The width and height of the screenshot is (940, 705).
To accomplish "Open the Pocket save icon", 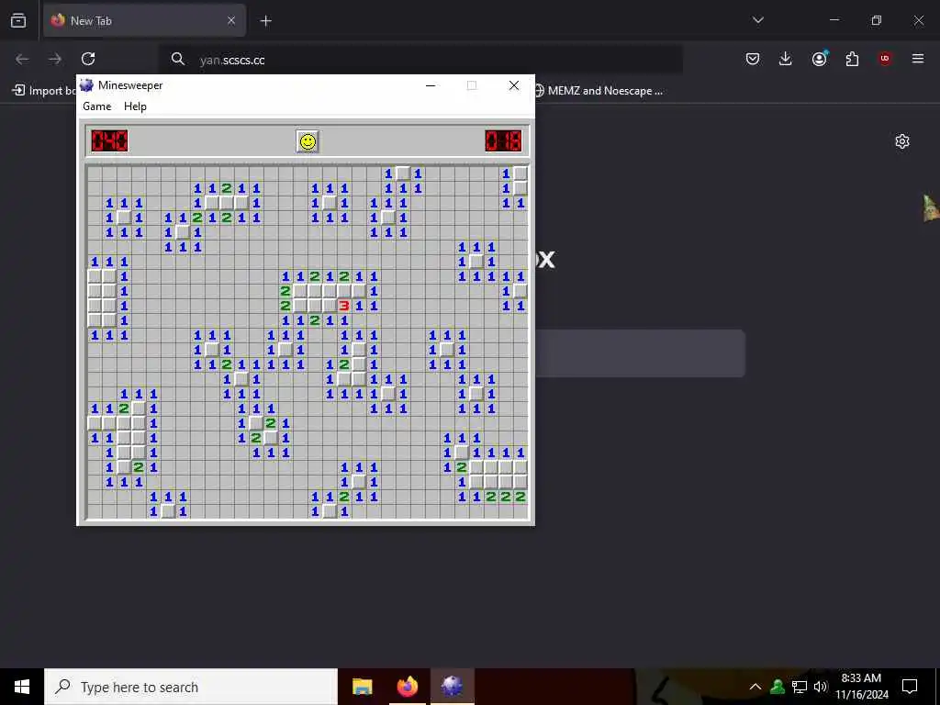I will point(753,59).
